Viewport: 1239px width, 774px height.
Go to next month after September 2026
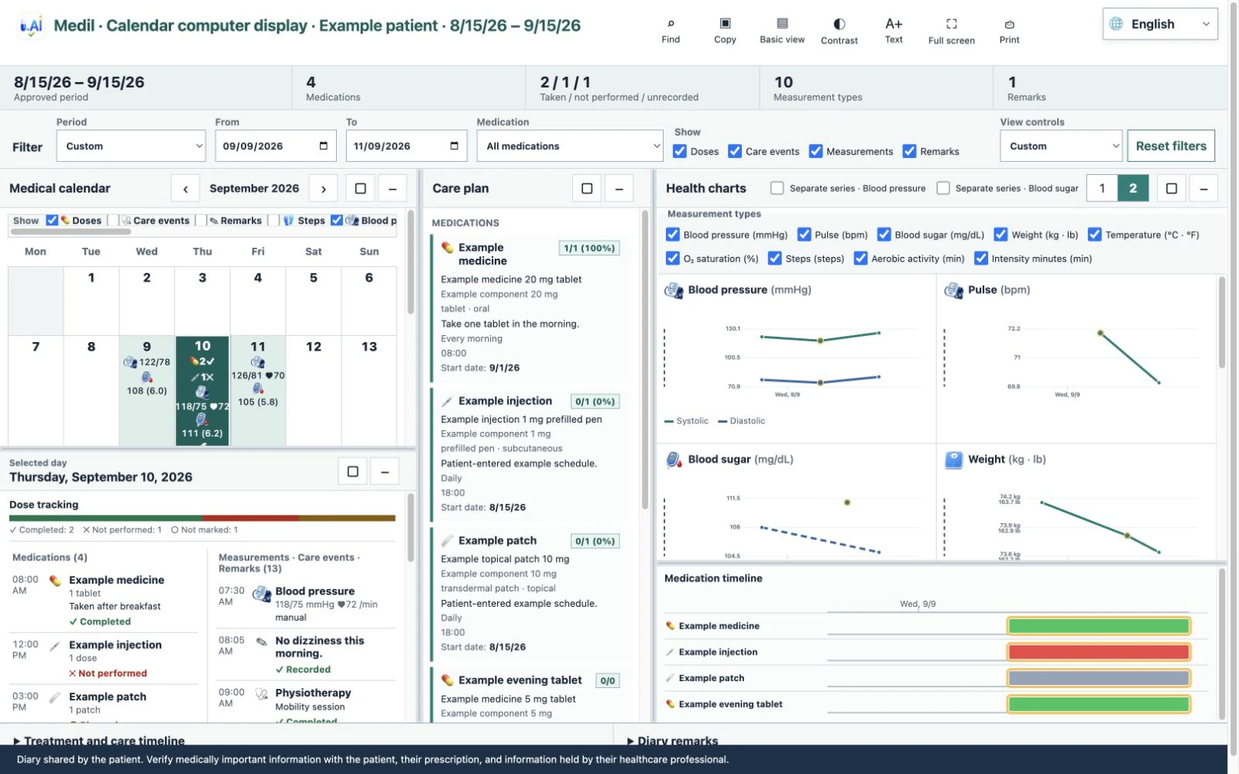point(323,188)
